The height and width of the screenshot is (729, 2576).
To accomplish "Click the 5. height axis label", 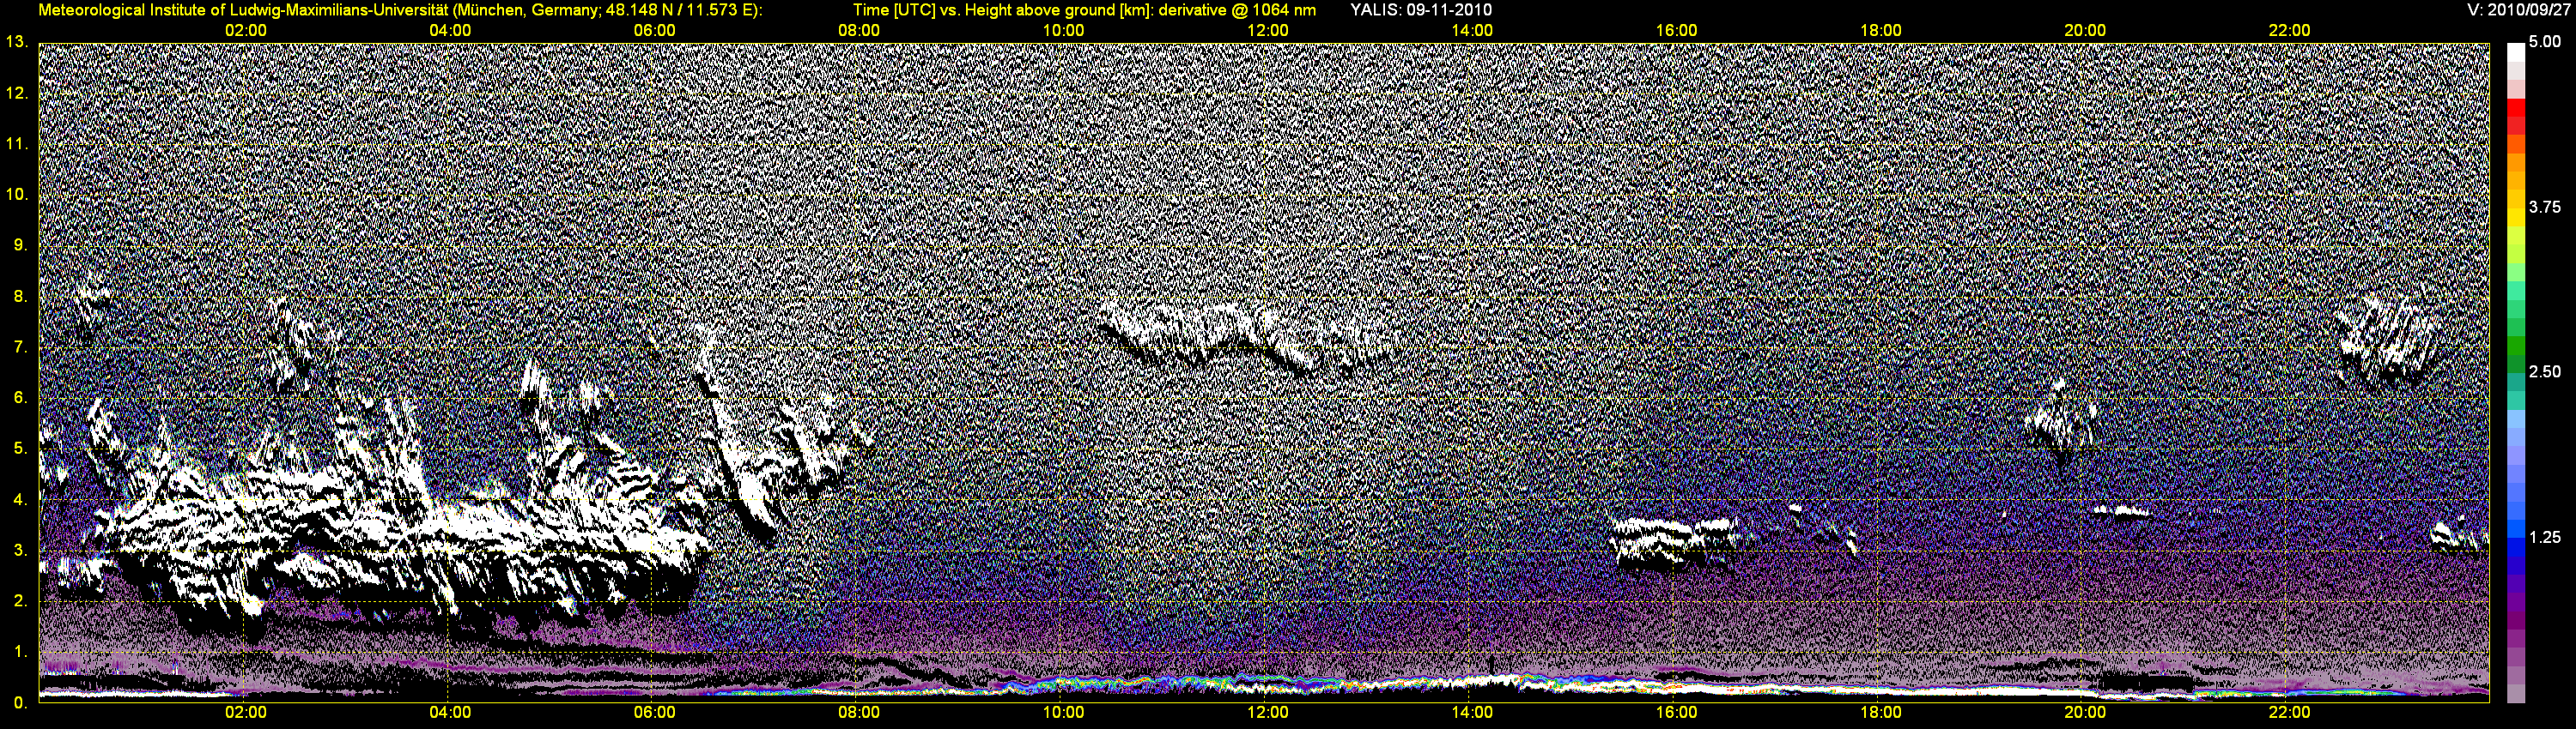I will [x=20, y=449].
